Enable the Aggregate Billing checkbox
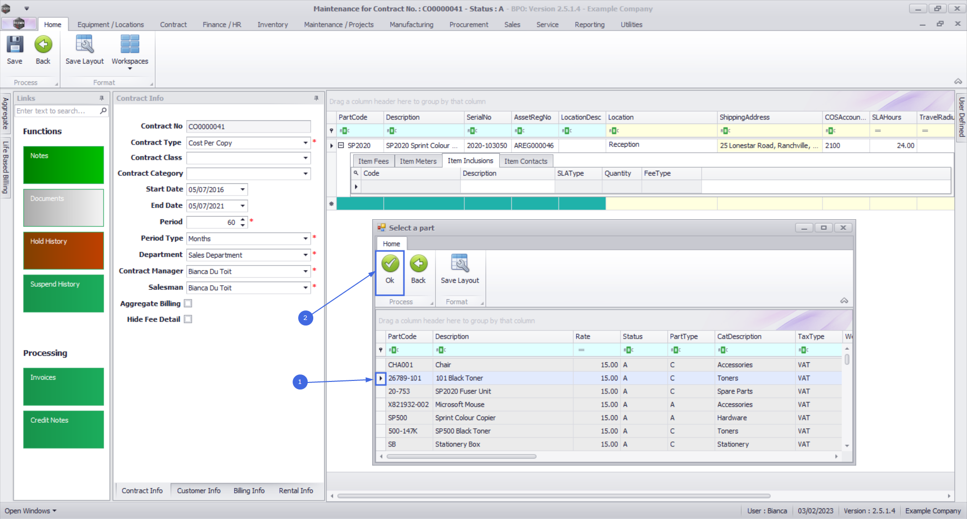 (x=188, y=303)
